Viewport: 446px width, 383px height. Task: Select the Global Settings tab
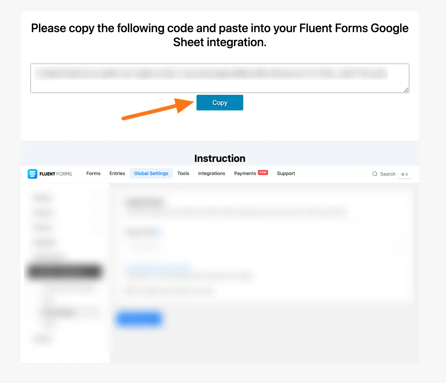click(151, 173)
